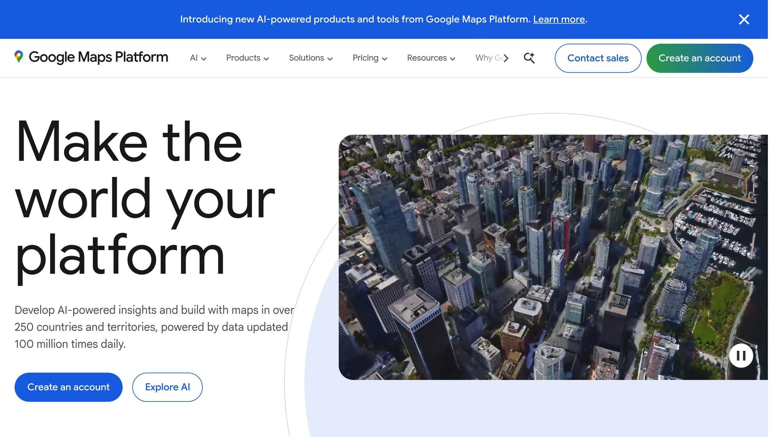Click the Contact sales button
The height and width of the screenshot is (437, 777).
pos(598,58)
